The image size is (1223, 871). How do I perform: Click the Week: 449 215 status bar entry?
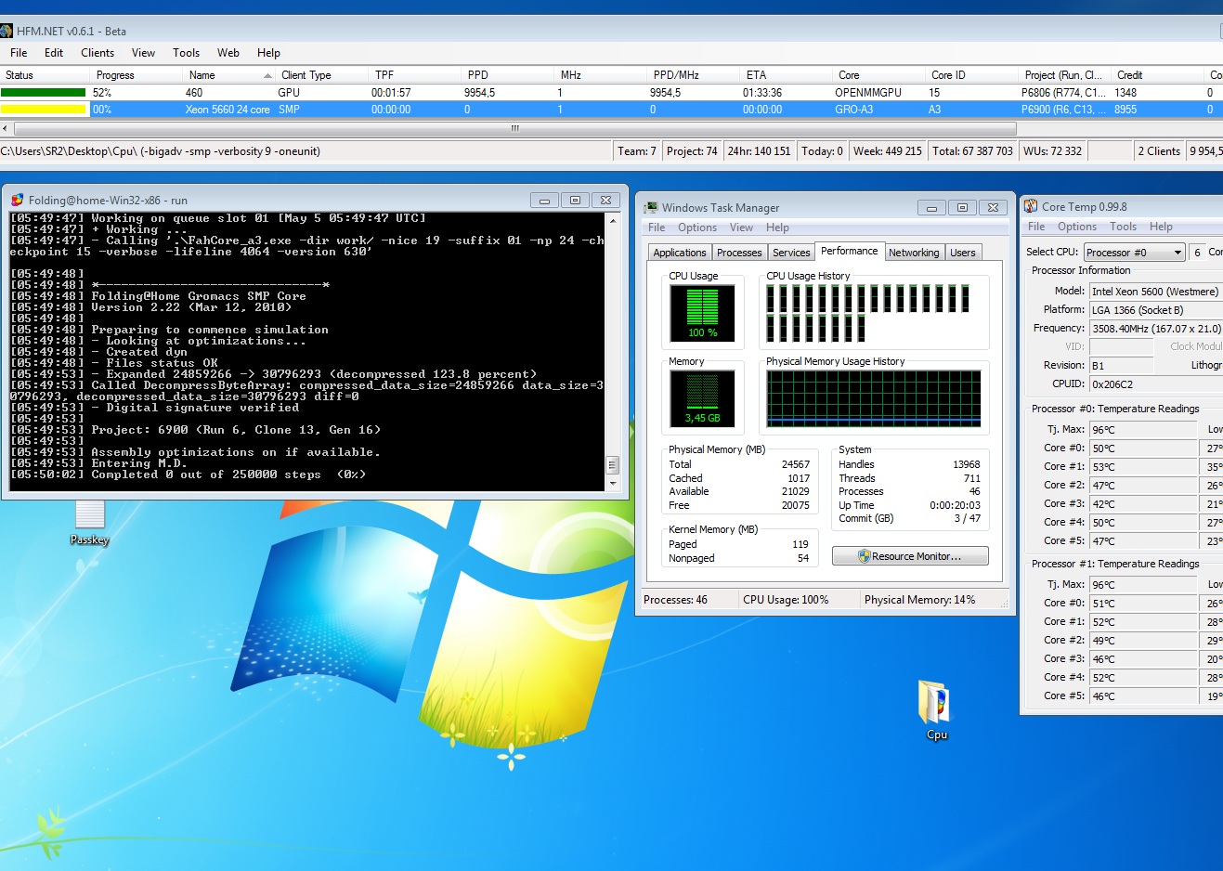(x=887, y=151)
